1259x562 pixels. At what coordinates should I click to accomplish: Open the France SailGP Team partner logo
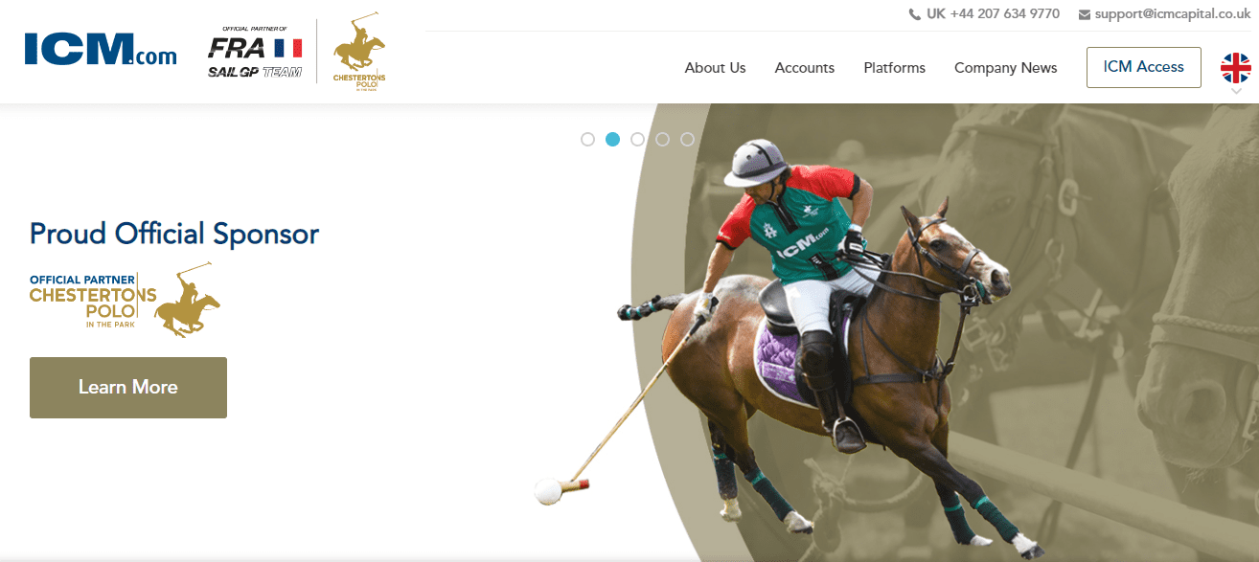[255, 53]
